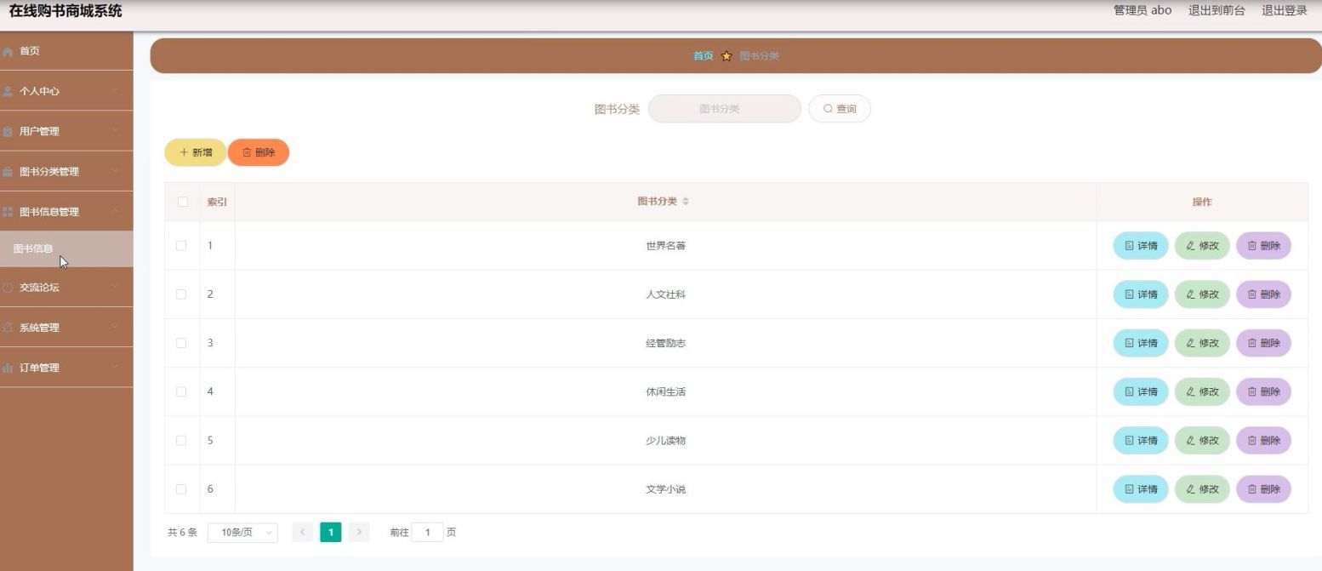Screen dimensions: 1322x571
Task: Edit the 休闲生活 category
Action: [1202, 391]
